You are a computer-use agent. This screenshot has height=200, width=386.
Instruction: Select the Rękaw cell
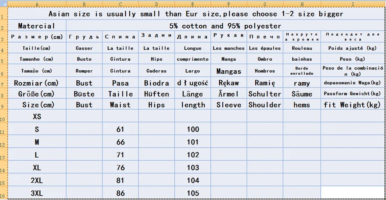tap(229, 83)
